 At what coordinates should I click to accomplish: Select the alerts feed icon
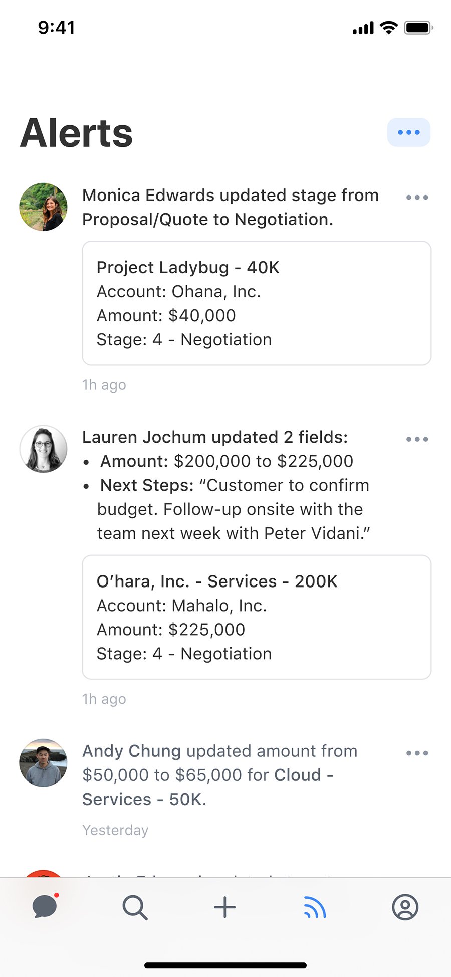(315, 907)
